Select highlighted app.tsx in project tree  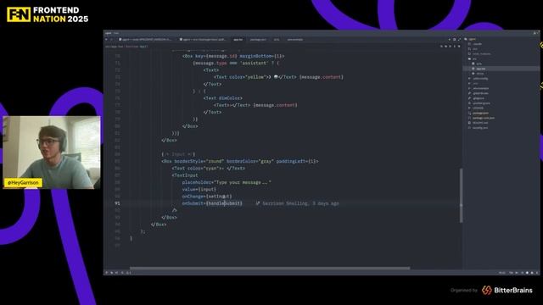pos(480,69)
